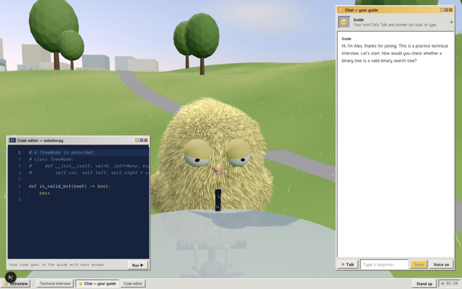Image resolution: width=462 pixels, height=289 pixels.
Task: Run the code in solution.py
Action: [138, 265]
